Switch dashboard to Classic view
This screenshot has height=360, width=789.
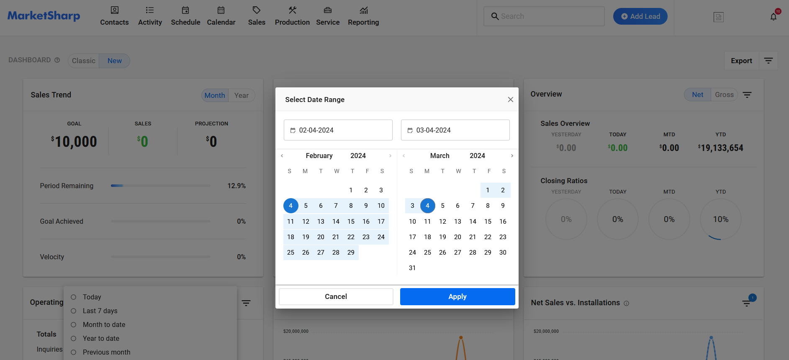point(84,61)
